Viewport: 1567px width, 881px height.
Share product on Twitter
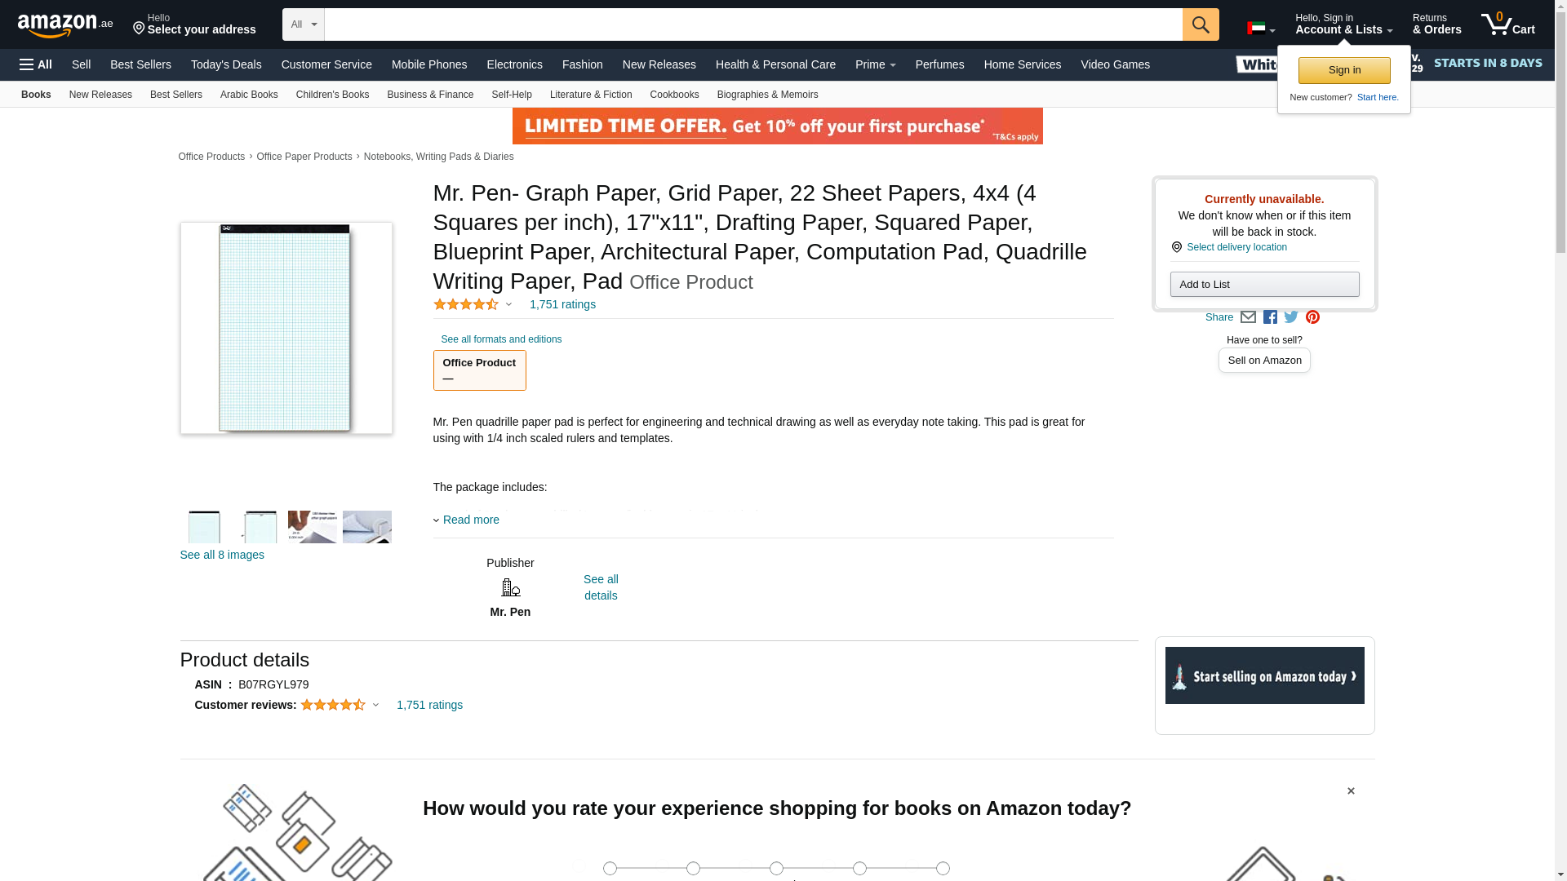pyautogui.click(x=1291, y=317)
